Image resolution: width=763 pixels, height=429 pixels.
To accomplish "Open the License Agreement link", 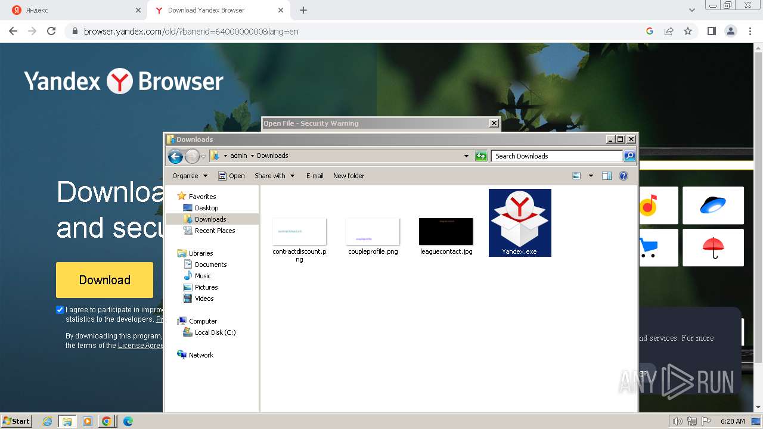I will tap(141, 346).
